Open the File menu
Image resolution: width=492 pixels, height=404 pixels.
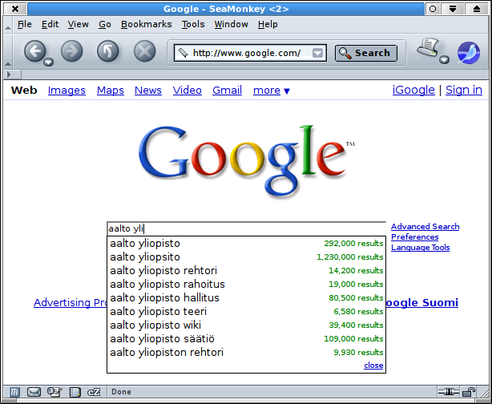point(25,24)
